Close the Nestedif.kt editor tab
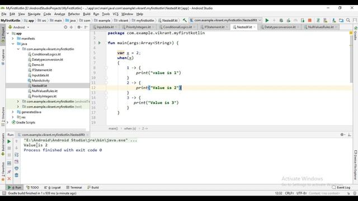 [255, 27]
